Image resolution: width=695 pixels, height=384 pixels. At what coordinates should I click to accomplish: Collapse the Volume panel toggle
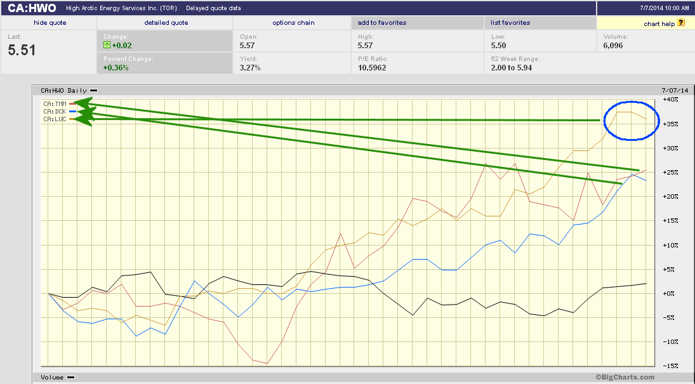click(70, 378)
